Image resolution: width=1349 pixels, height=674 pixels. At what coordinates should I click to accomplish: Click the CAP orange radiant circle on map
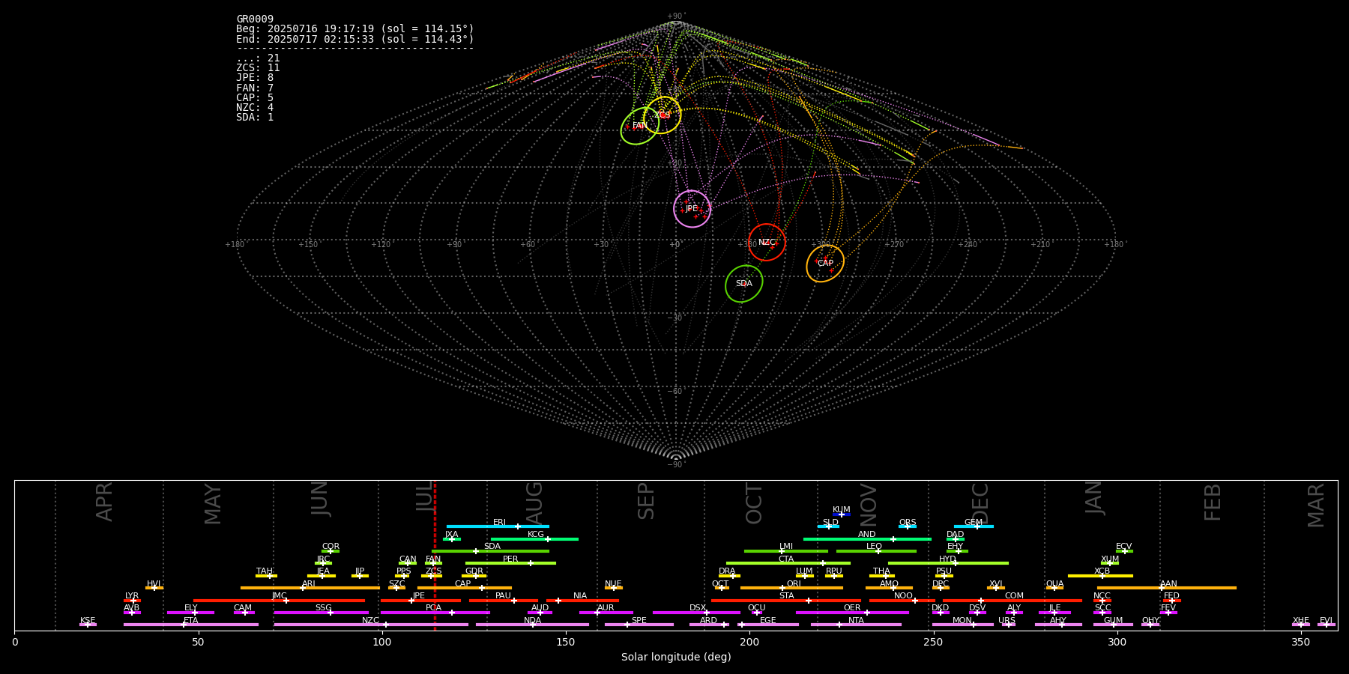pyautogui.click(x=825, y=264)
